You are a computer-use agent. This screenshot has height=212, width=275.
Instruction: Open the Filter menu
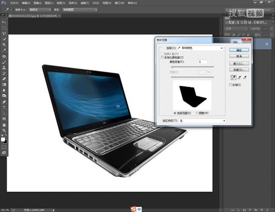pyautogui.click(x=85, y=3)
